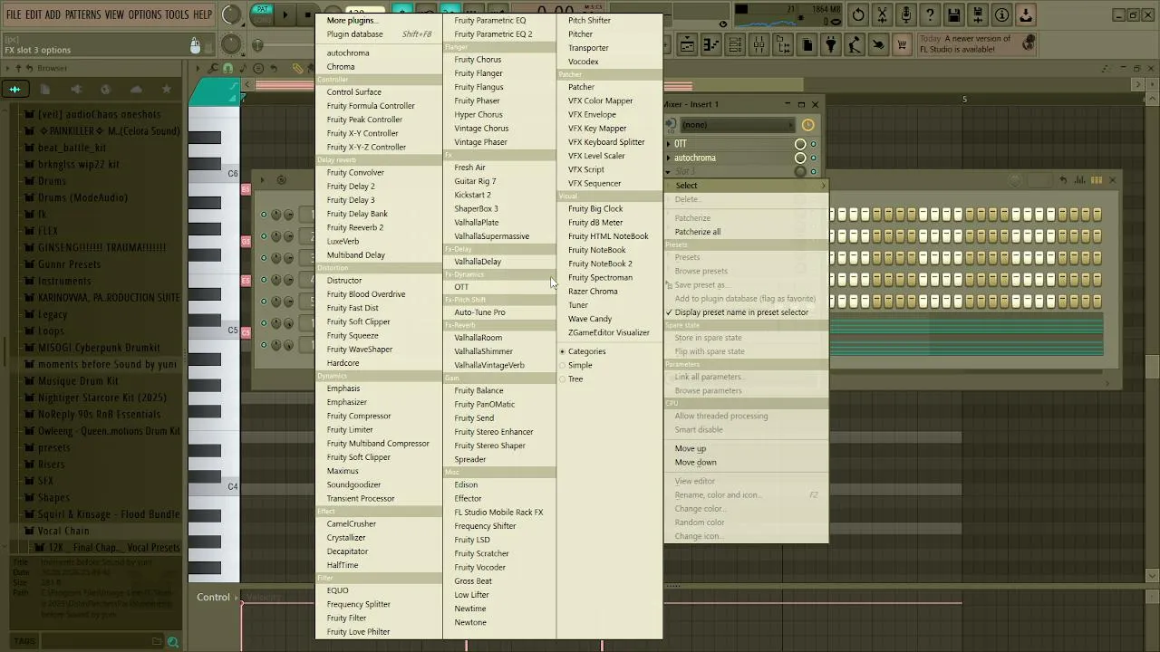
Task: Open the Channel rack view icon
Action: click(x=735, y=44)
